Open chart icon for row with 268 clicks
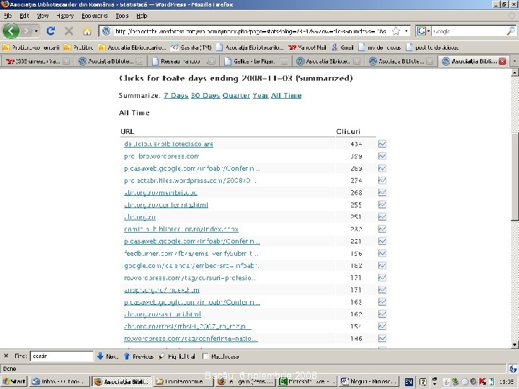Image resolution: width=519 pixels, height=389 pixels. (x=382, y=192)
